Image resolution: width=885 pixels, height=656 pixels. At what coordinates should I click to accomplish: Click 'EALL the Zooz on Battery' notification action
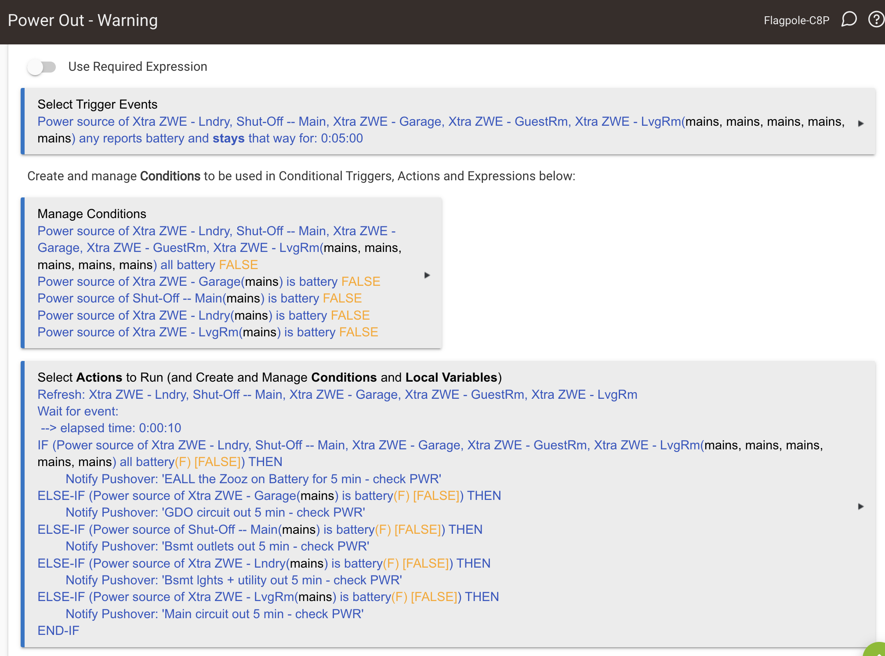click(x=254, y=479)
